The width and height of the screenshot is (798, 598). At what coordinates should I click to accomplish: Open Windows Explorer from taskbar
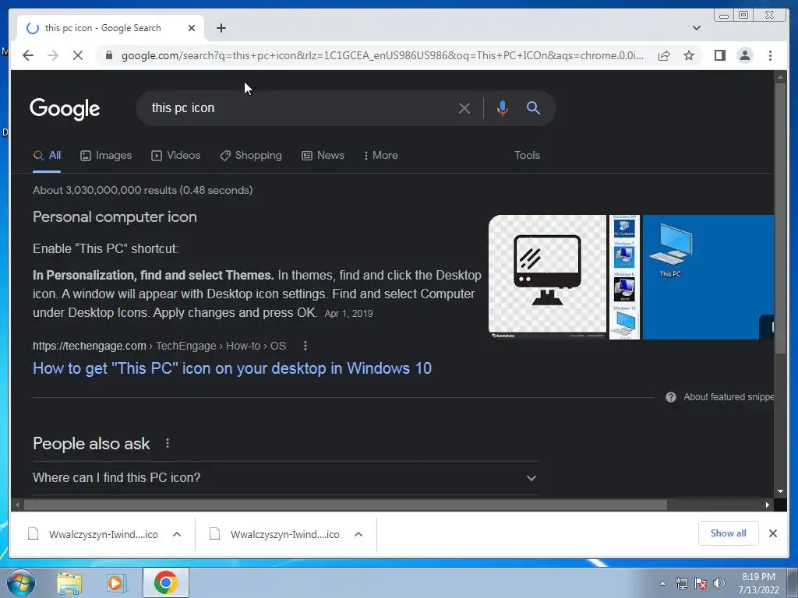pos(69,582)
